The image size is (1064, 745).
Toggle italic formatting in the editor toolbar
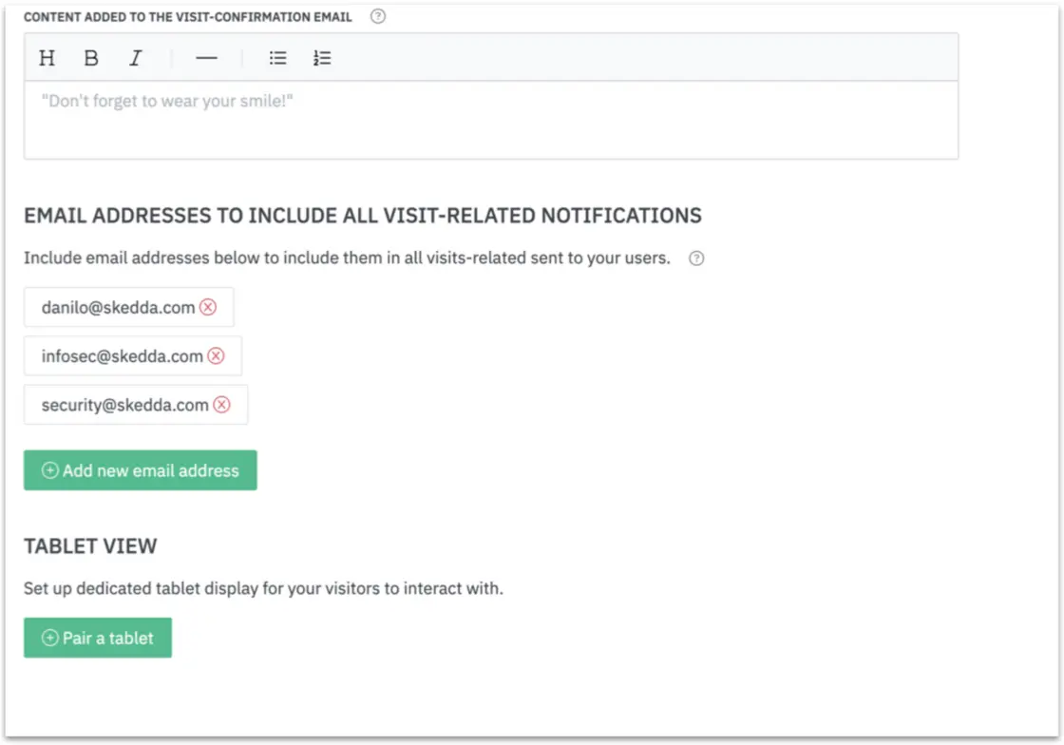tap(135, 58)
